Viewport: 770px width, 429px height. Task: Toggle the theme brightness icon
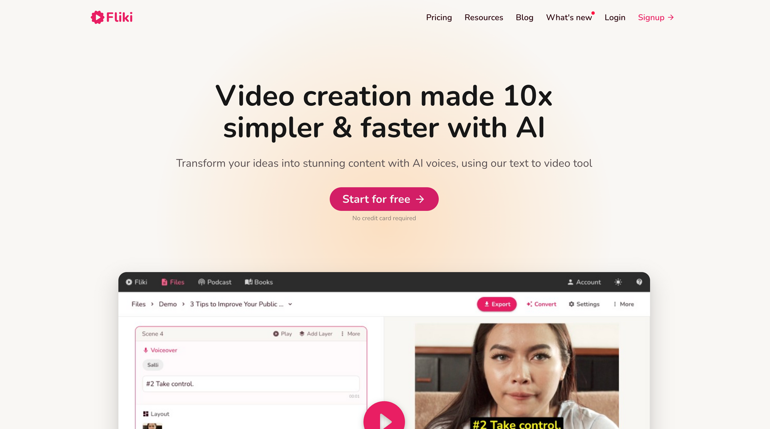pos(618,281)
